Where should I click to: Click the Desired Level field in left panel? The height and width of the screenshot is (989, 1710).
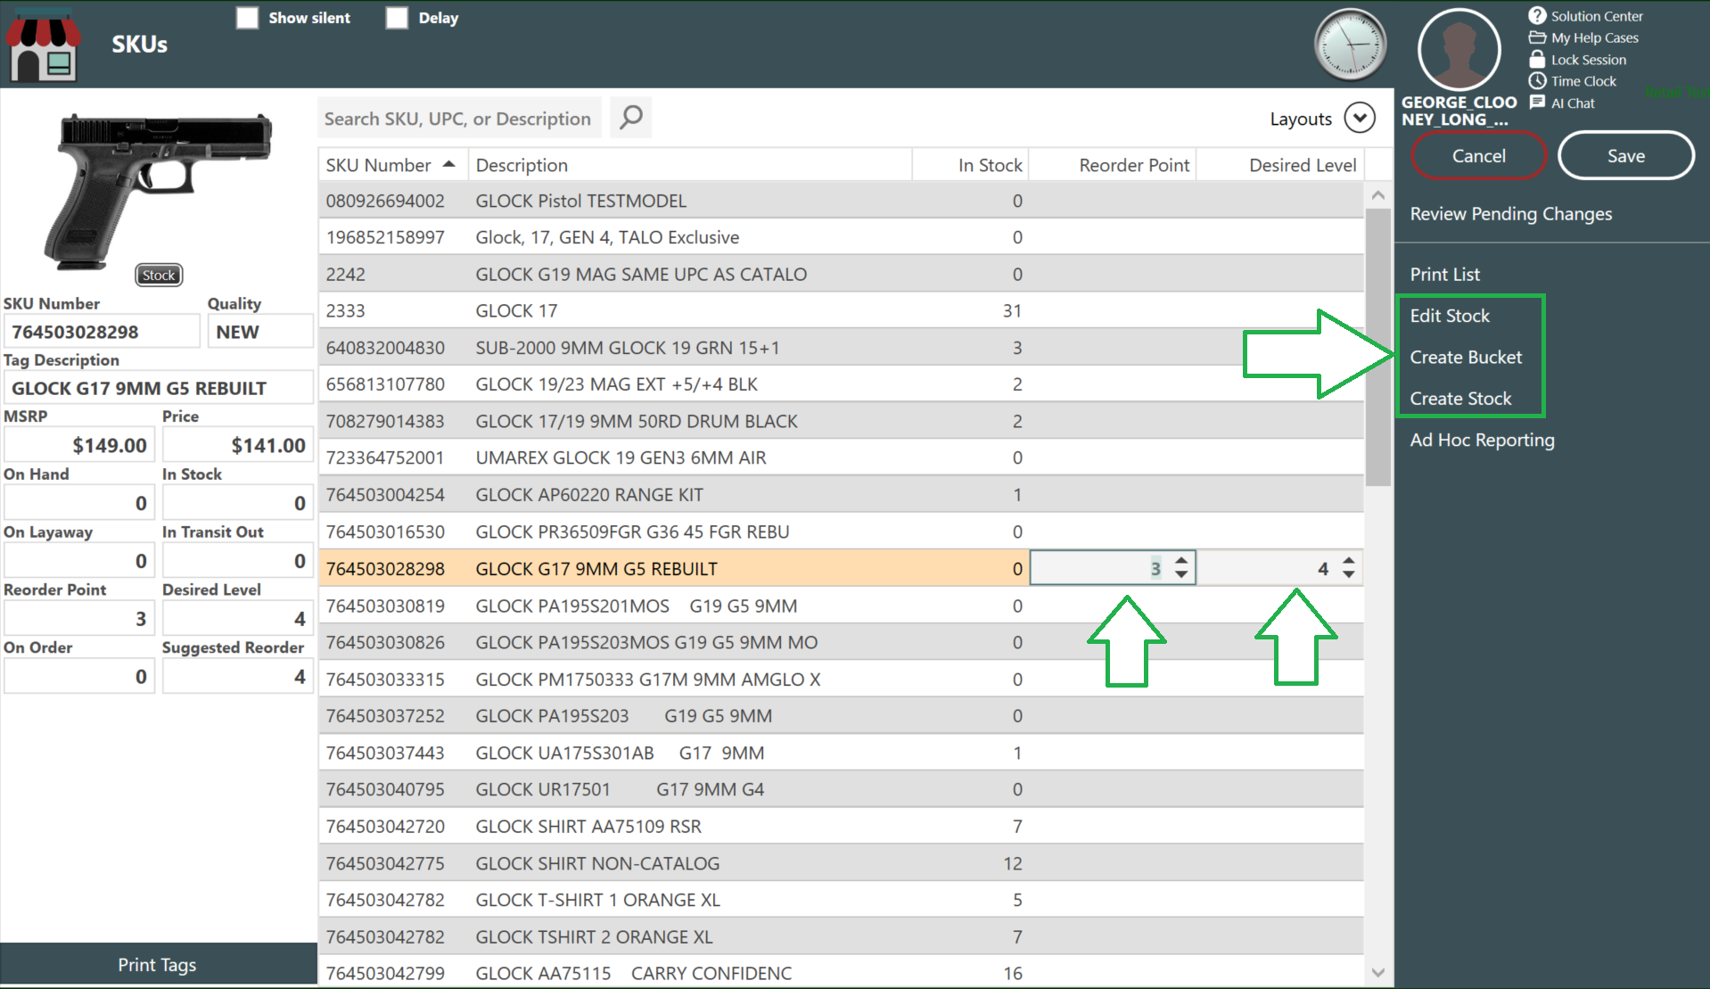tap(237, 618)
